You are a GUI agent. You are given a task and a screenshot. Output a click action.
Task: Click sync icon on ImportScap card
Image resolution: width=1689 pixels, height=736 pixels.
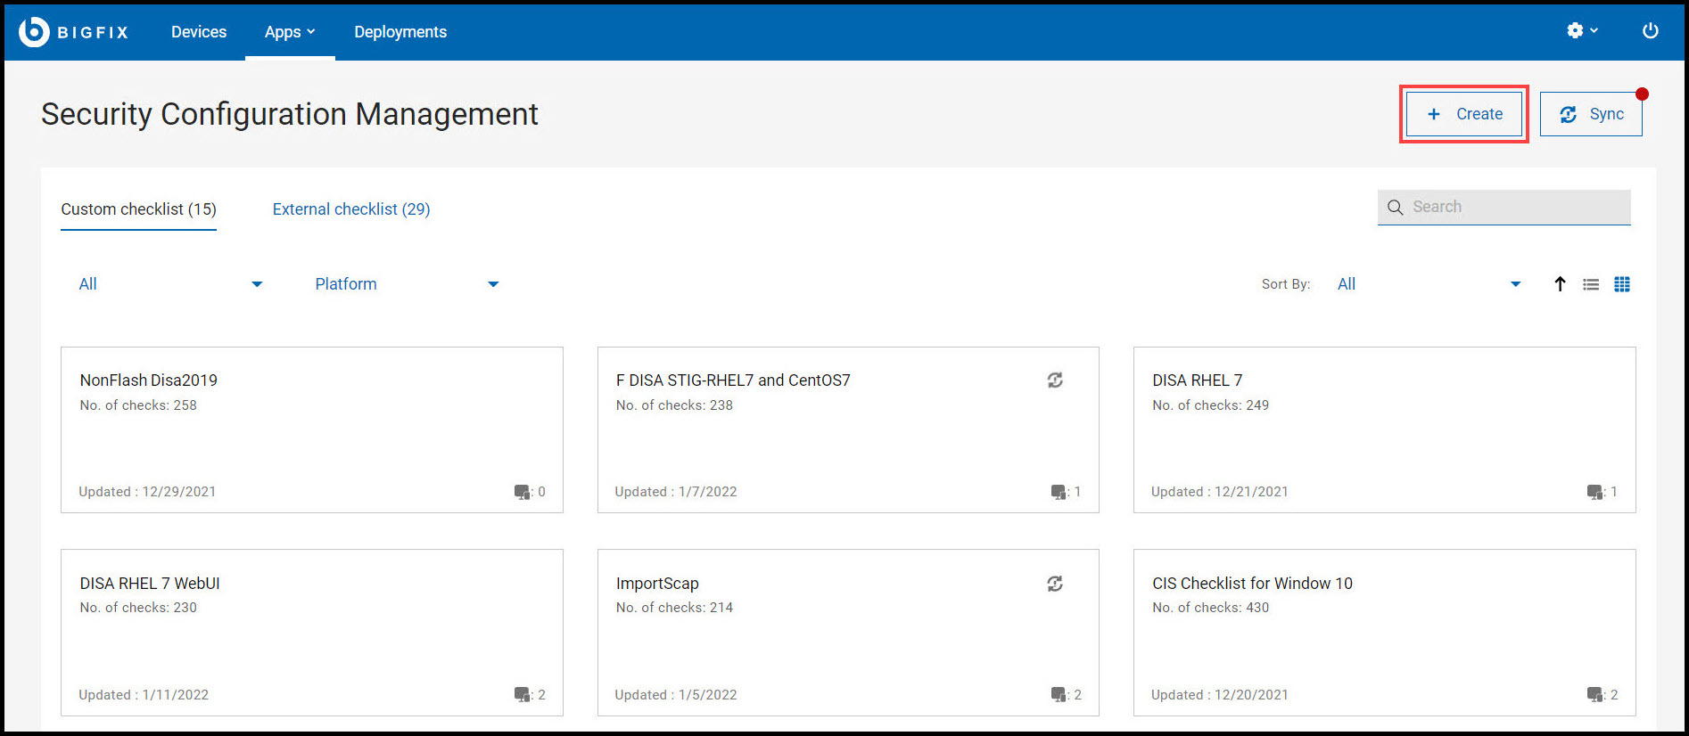1055,584
